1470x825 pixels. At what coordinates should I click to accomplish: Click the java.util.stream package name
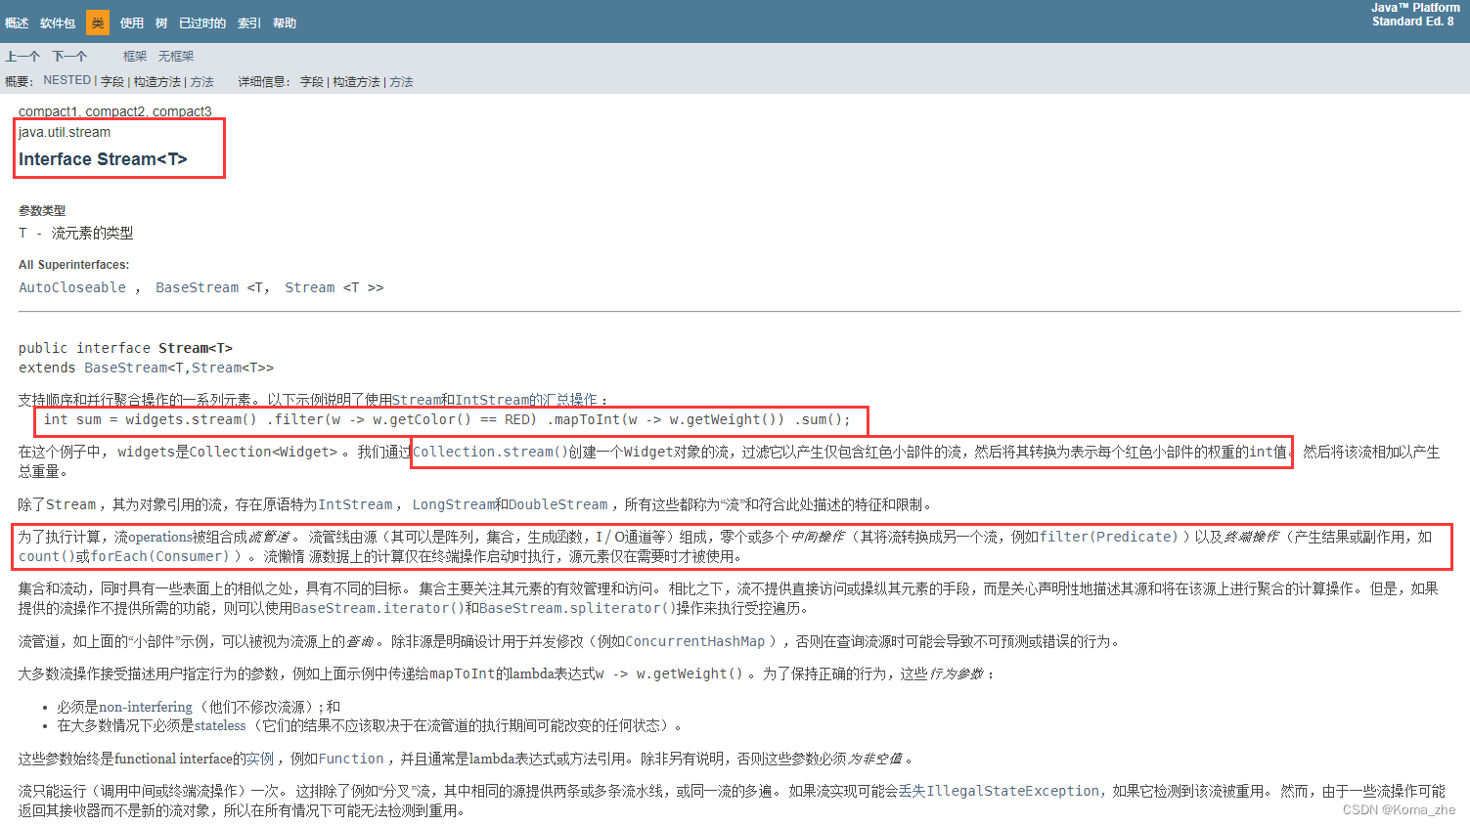pos(65,132)
